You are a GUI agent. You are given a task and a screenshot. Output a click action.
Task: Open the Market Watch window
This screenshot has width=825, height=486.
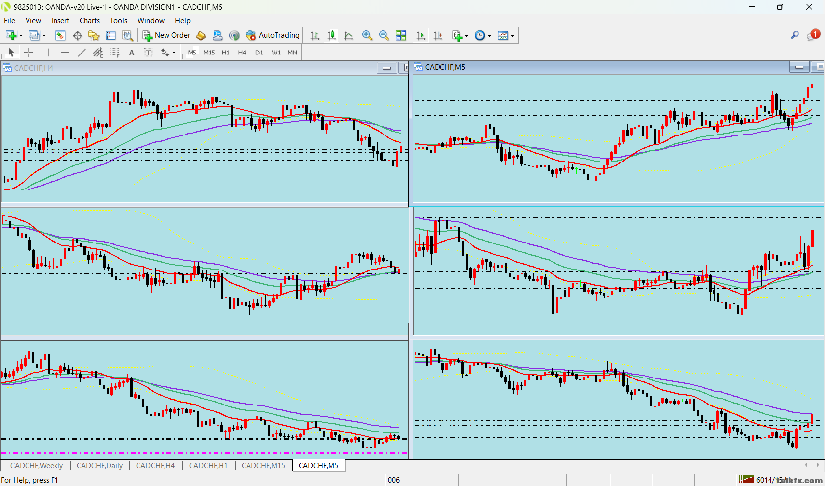[x=60, y=35]
